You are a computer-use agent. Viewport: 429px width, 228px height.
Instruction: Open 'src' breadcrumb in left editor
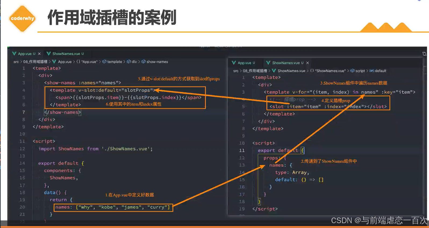coord(16,62)
